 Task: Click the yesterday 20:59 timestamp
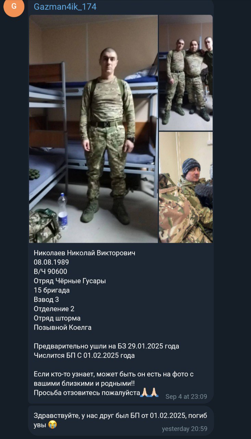(185, 429)
